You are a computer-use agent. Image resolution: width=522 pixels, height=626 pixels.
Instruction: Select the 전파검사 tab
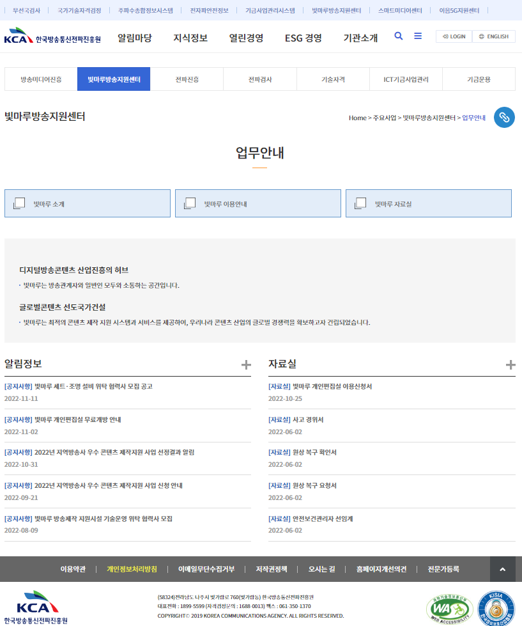click(x=260, y=79)
